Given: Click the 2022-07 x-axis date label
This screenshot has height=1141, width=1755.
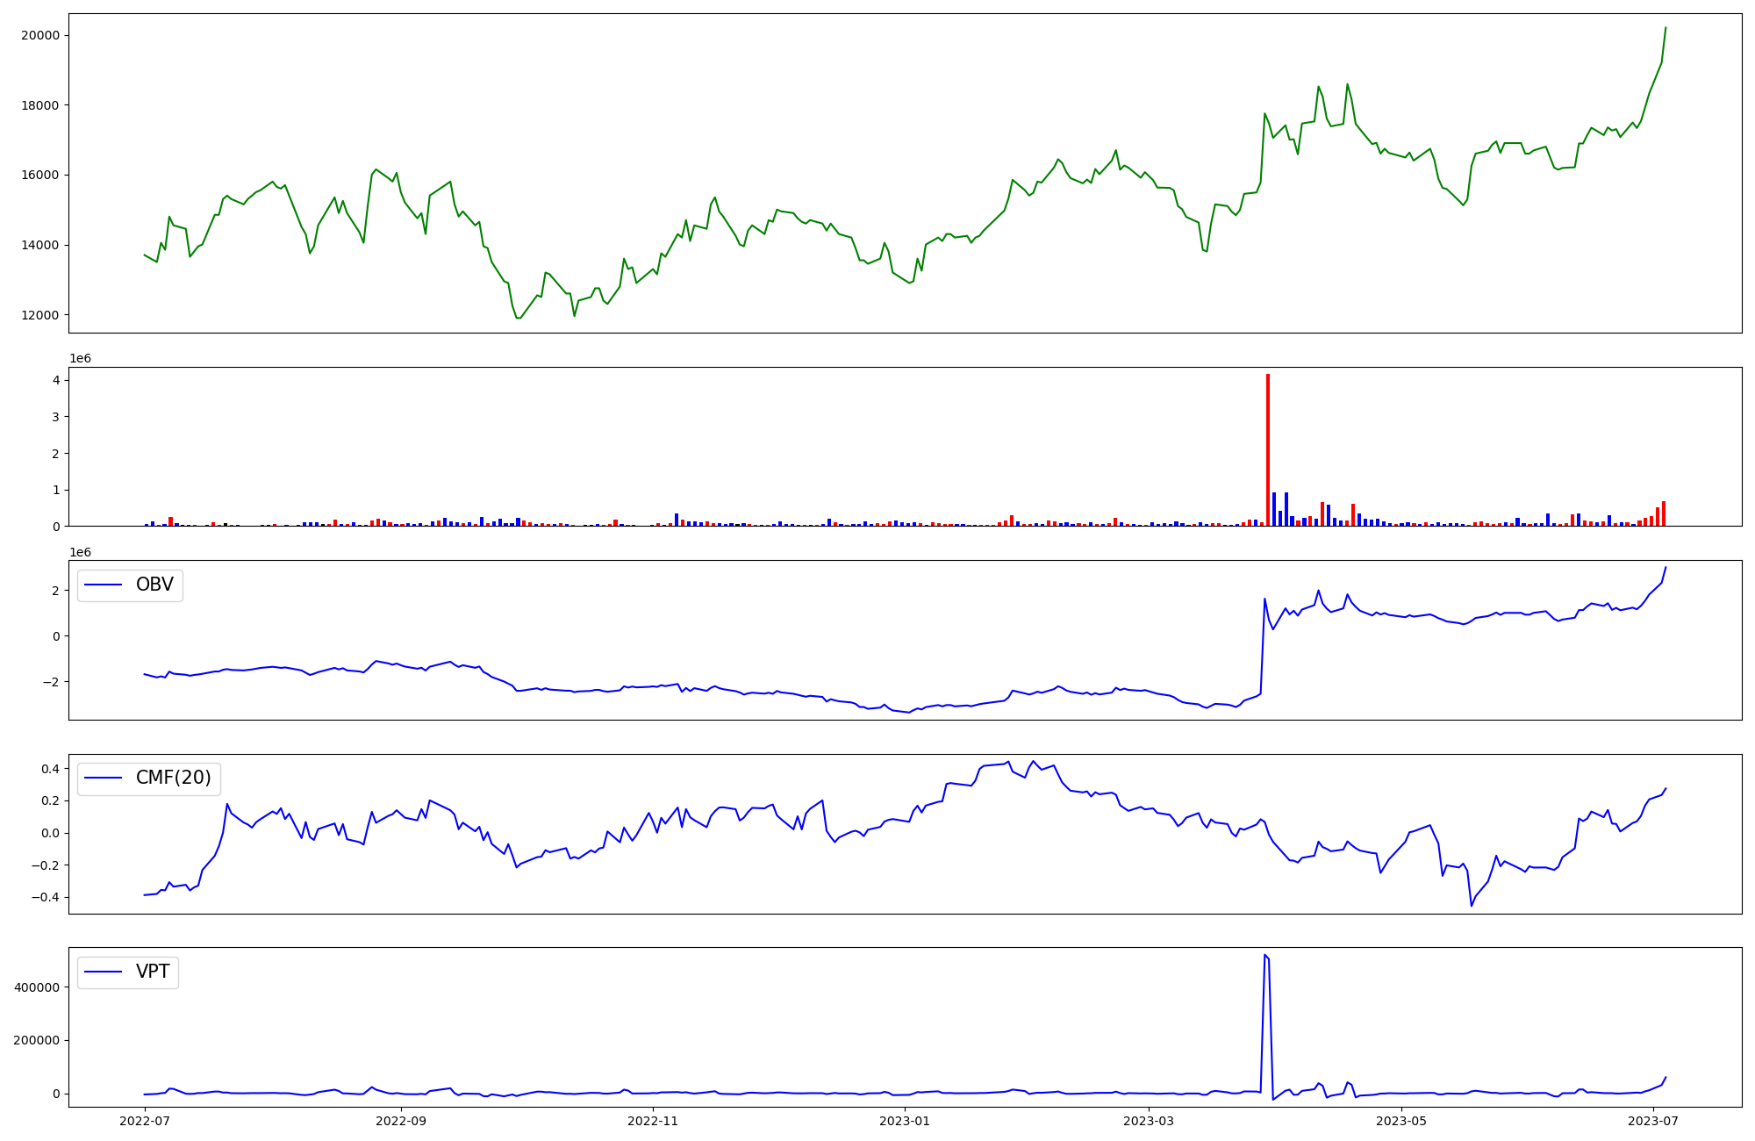Looking at the screenshot, I should click(145, 1121).
